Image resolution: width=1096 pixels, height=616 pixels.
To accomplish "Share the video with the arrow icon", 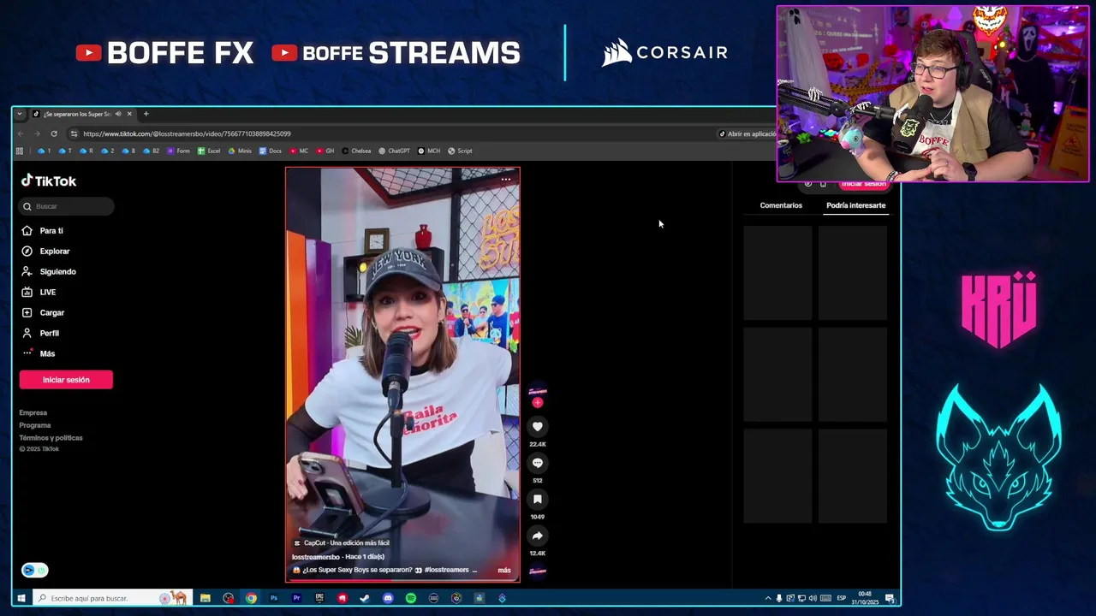I will [538, 536].
